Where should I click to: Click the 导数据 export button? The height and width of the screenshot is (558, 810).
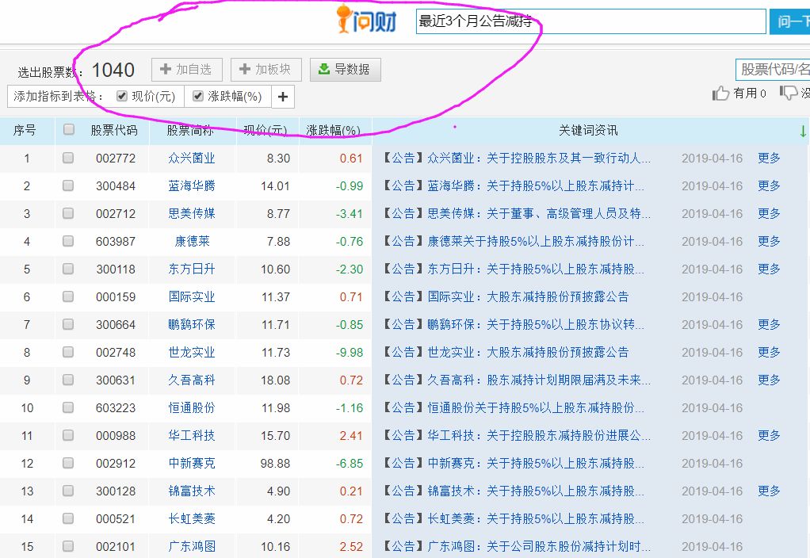point(345,69)
